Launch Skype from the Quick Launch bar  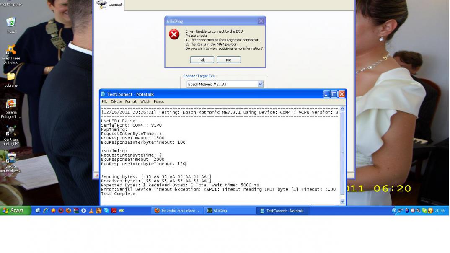(106, 211)
